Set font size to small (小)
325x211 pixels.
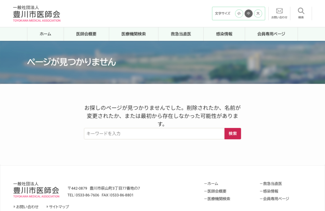click(x=239, y=14)
